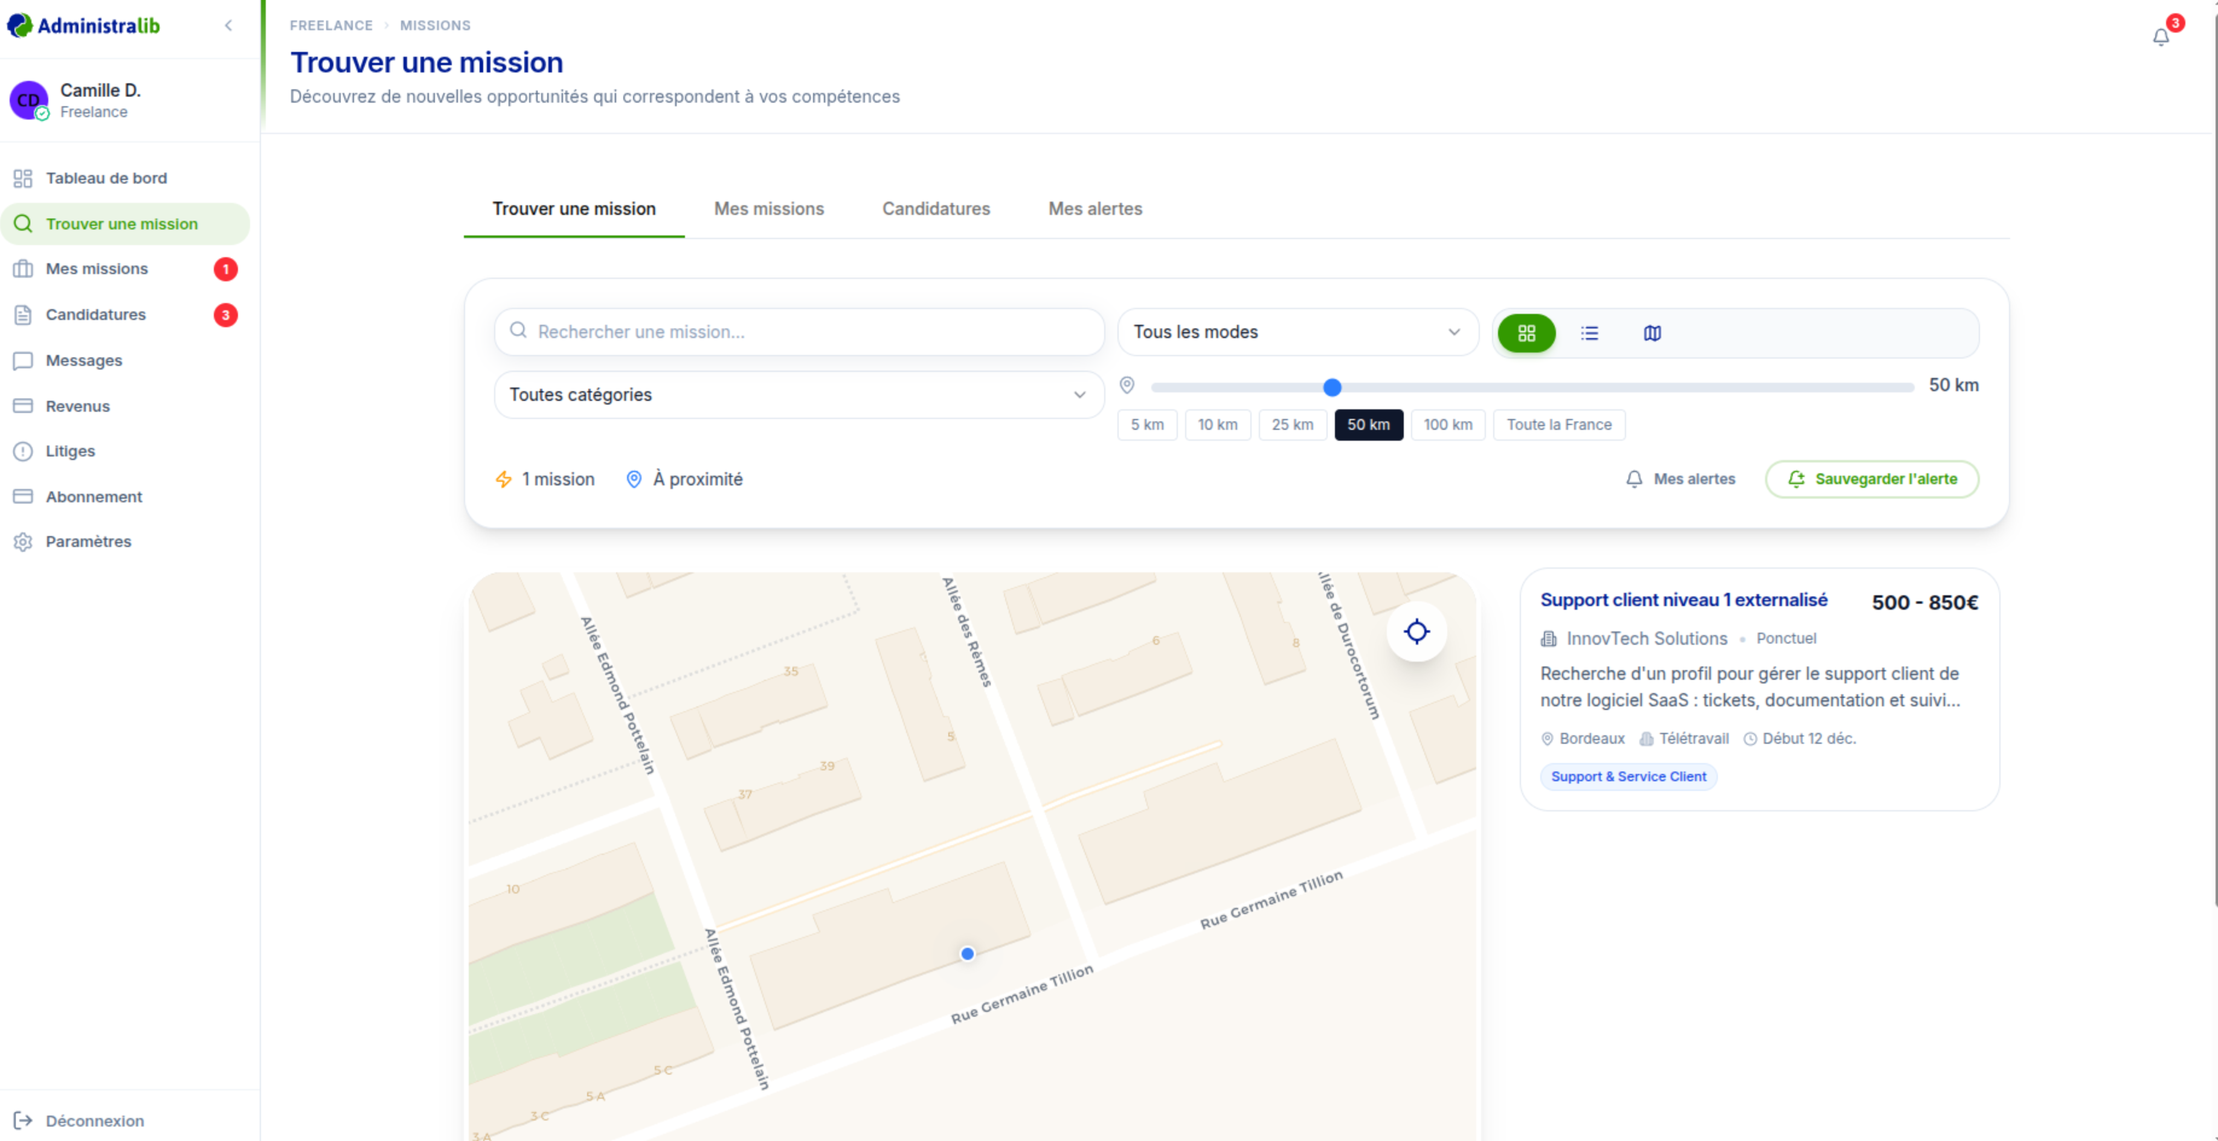2218x1141 pixels.
Task: Open the Mes alertes tab
Action: point(1095,209)
